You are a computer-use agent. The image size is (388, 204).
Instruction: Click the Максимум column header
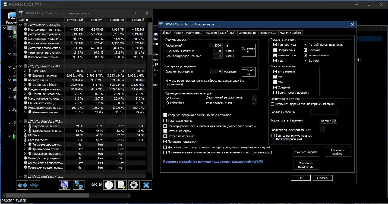tap(115, 20)
